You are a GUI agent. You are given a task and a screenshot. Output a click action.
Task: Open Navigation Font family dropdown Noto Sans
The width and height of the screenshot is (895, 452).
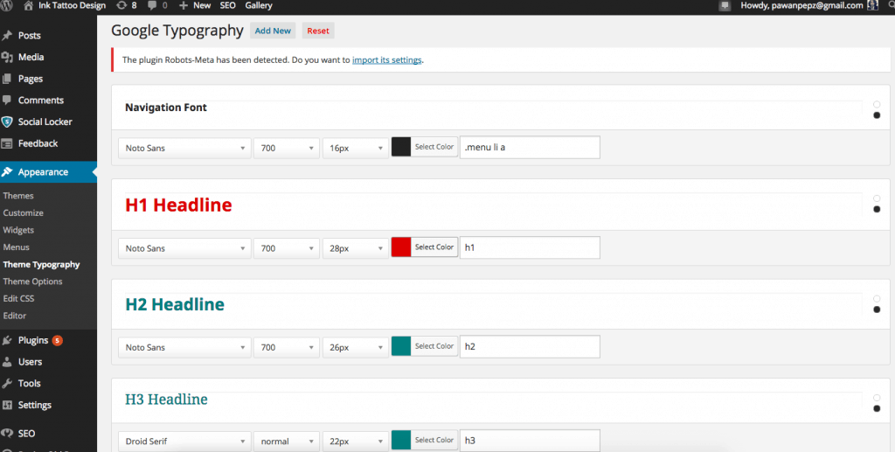click(x=184, y=148)
